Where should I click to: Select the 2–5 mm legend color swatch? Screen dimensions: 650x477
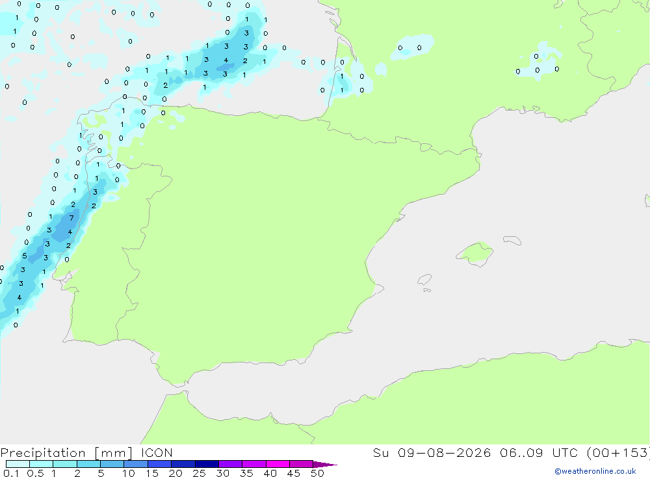point(88,464)
